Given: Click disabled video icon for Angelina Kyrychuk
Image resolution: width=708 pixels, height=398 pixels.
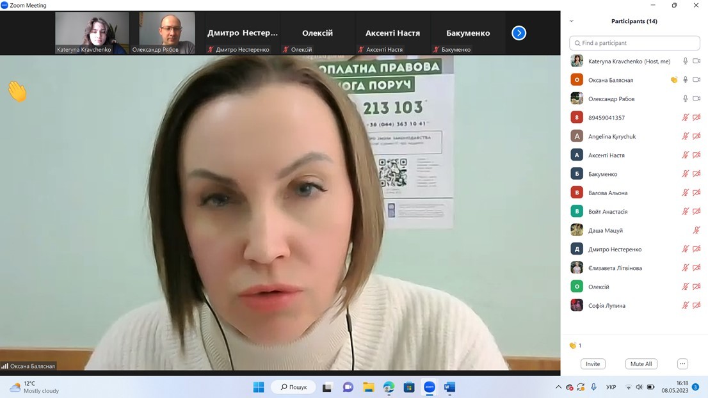Looking at the screenshot, I should click(x=696, y=136).
